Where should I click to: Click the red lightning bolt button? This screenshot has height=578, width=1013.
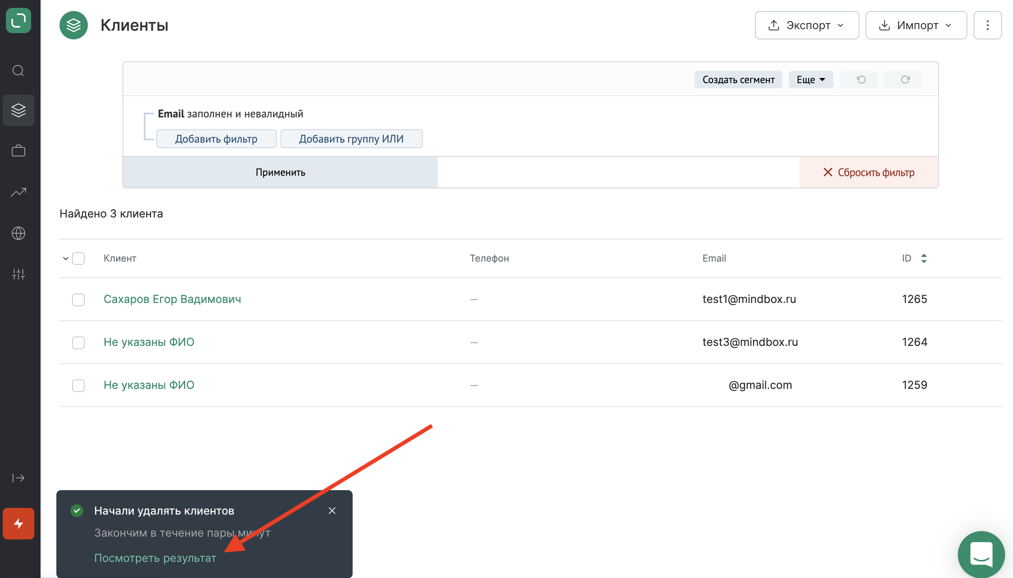[18, 524]
